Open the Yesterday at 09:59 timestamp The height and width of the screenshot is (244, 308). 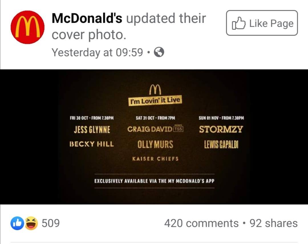point(97,52)
